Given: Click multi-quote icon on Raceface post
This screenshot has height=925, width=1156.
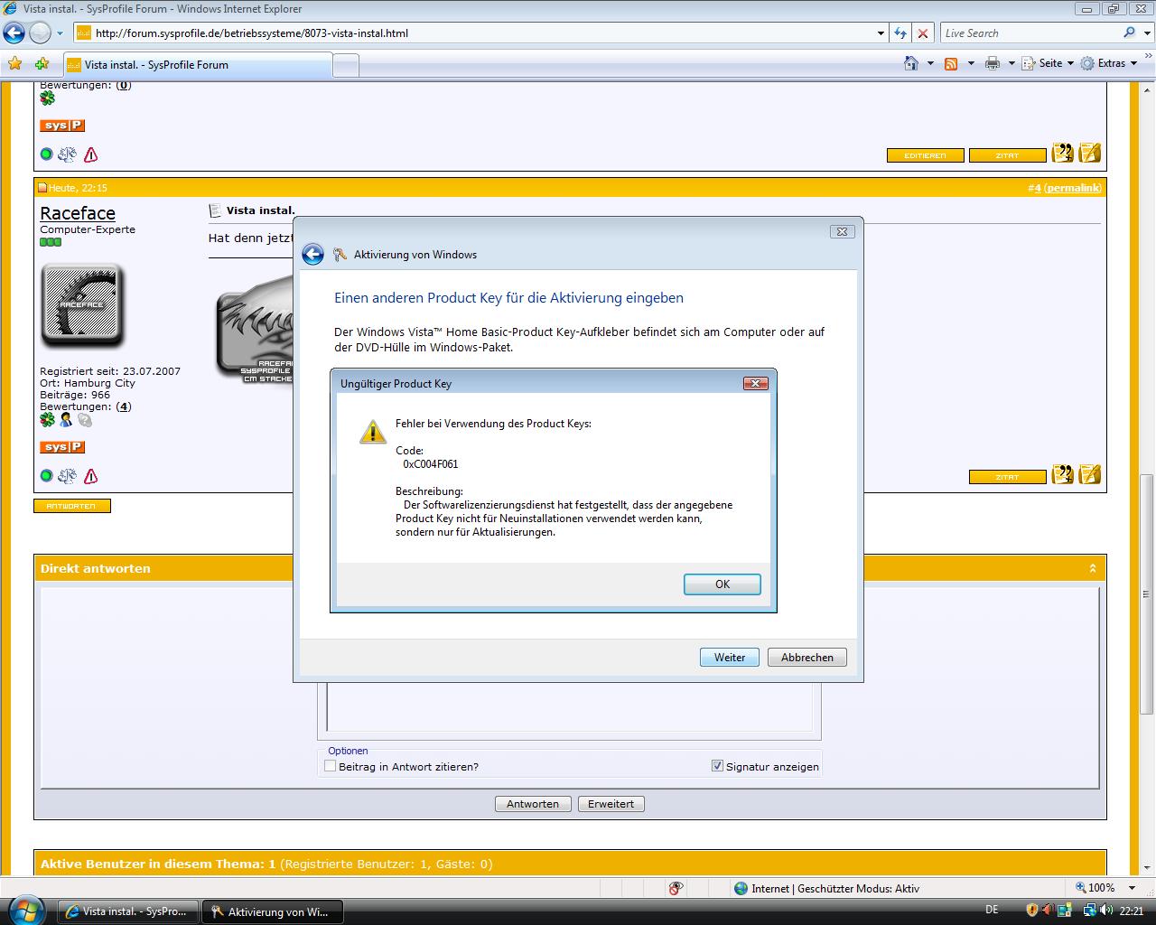Looking at the screenshot, I should (1063, 474).
